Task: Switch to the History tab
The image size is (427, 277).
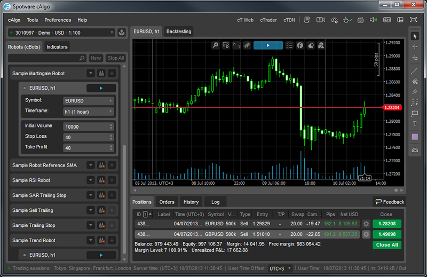Action: [191, 202]
